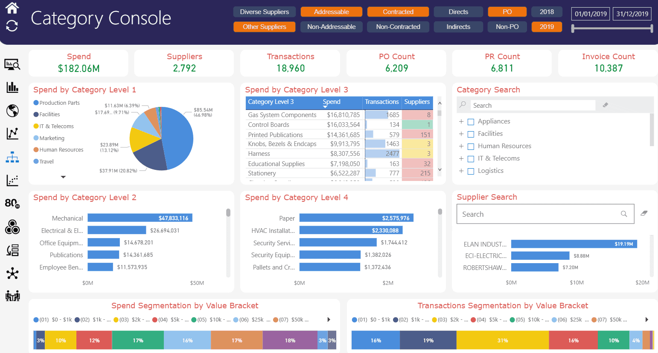Click the down arrow under the pie chart legend
The image size is (658, 353).
(63, 177)
